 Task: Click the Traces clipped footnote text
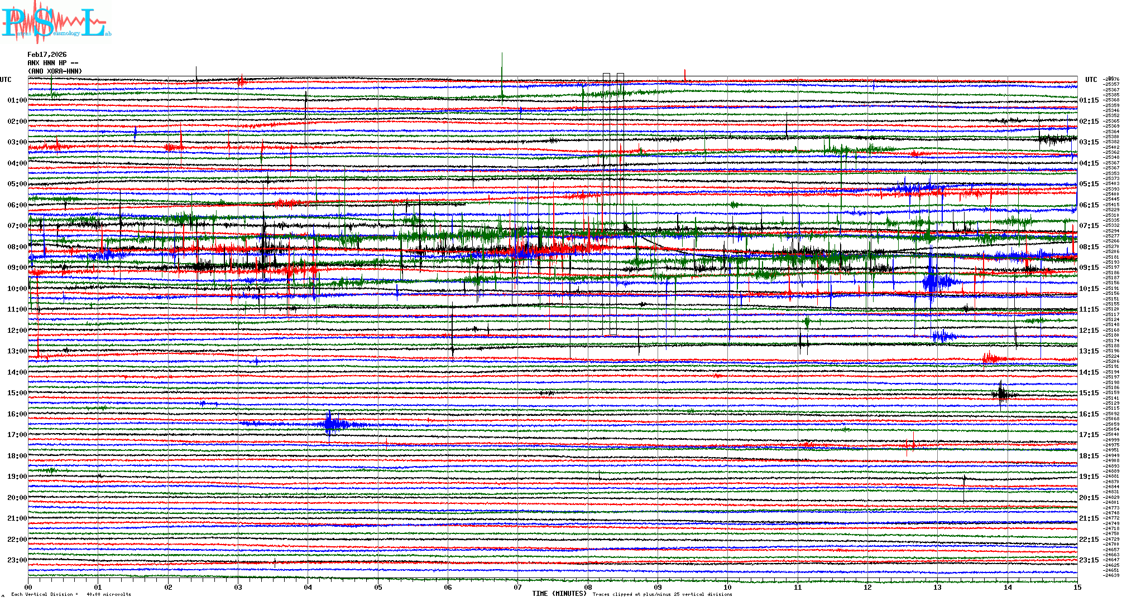point(662,594)
